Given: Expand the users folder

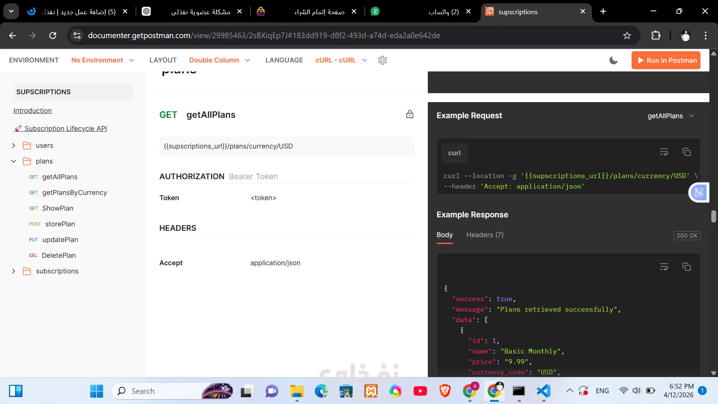Looking at the screenshot, I should (13, 146).
